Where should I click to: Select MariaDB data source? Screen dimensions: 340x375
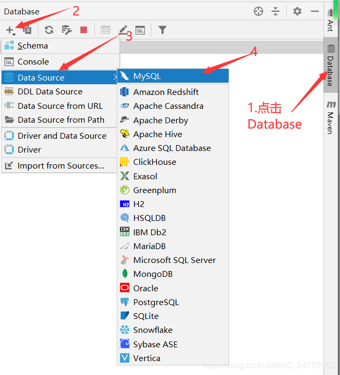[173, 246]
